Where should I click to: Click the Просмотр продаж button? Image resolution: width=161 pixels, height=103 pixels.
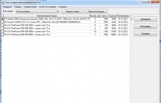point(96,11)
